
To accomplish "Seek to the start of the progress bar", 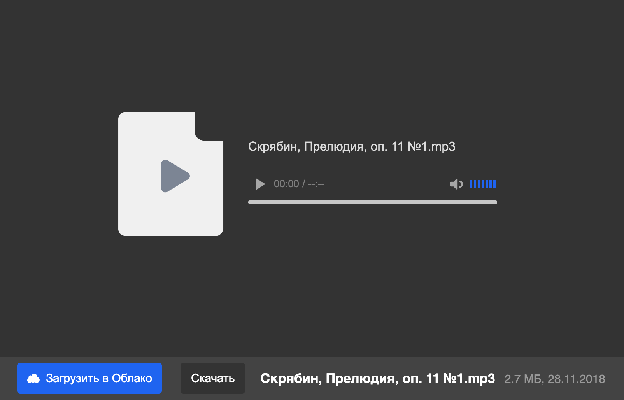I will coord(250,202).
